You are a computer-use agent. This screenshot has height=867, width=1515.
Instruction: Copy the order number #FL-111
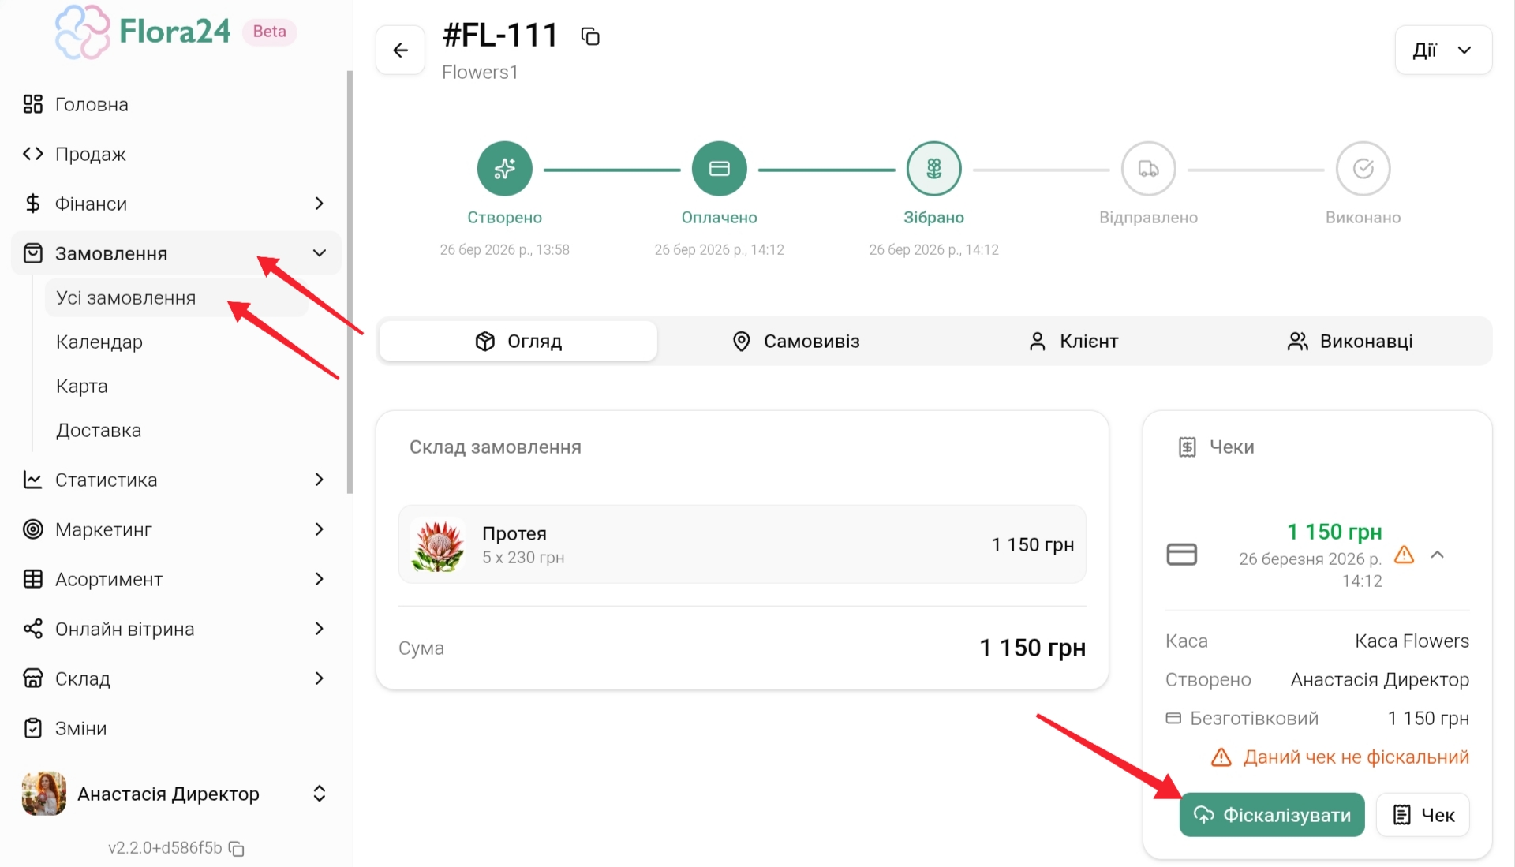point(590,36)
